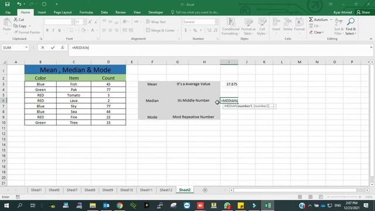Open the font name dropdown
Image resolution: width=375 pixels, height=211 pixels.
pos(73,22)
